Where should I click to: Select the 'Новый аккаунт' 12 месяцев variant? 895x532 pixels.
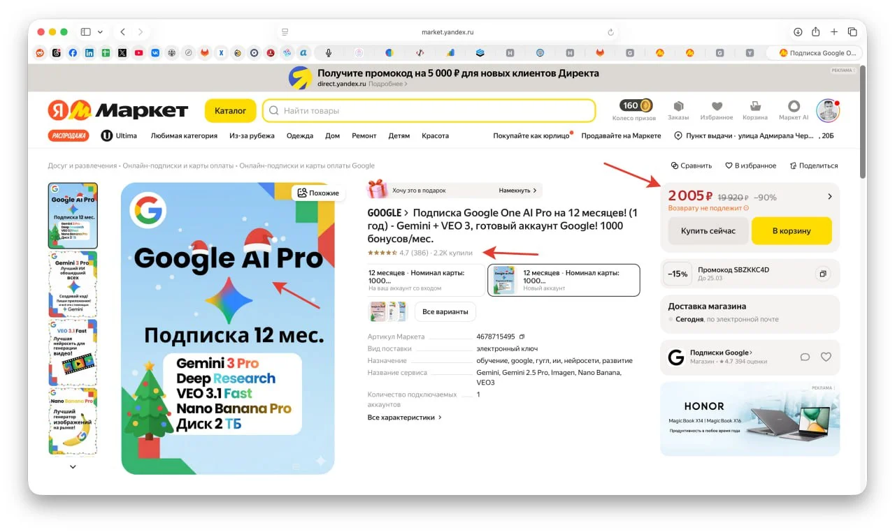[x=564, y=280]
